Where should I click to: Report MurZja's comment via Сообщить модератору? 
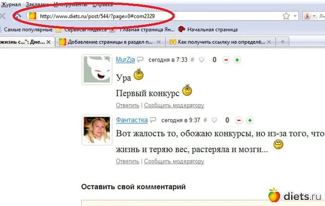click(174, 105)
